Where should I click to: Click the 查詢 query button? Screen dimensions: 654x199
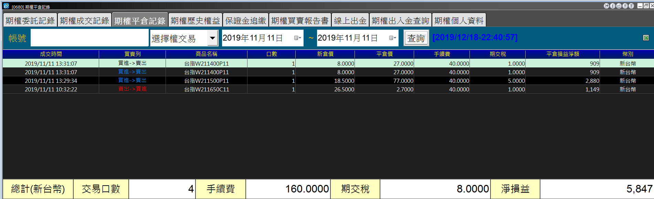tap(416, 38)
